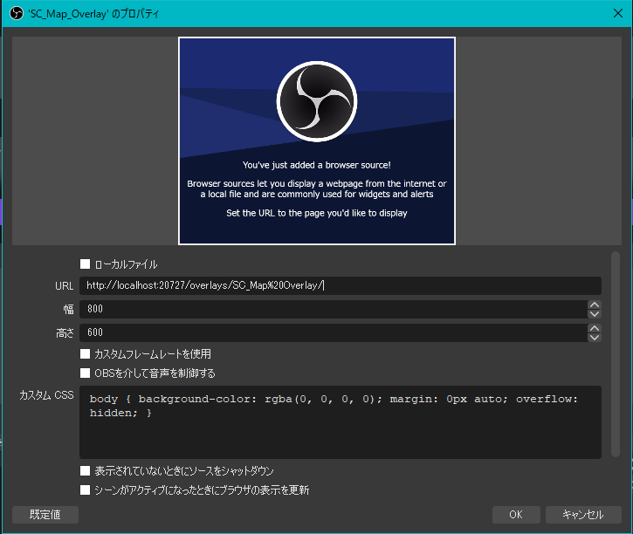Click the OBS logo icon in title bar
Viewport: 633px width, 534px height.
(x=16, y=13)
